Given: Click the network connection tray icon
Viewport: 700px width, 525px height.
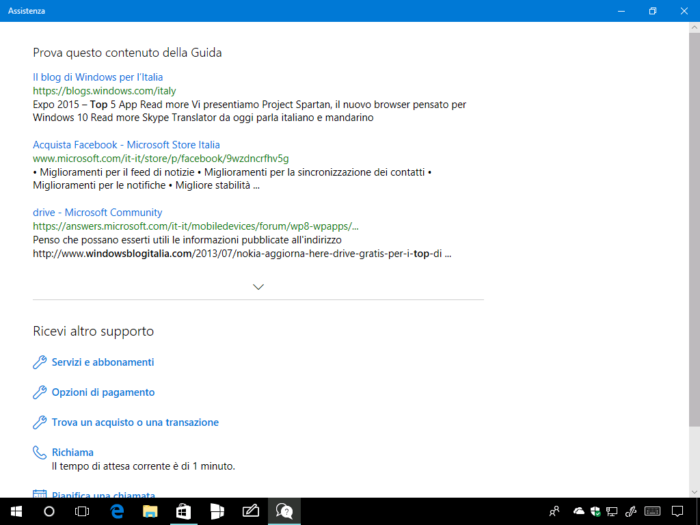Looking at the screenshot, I should point(612,511).
